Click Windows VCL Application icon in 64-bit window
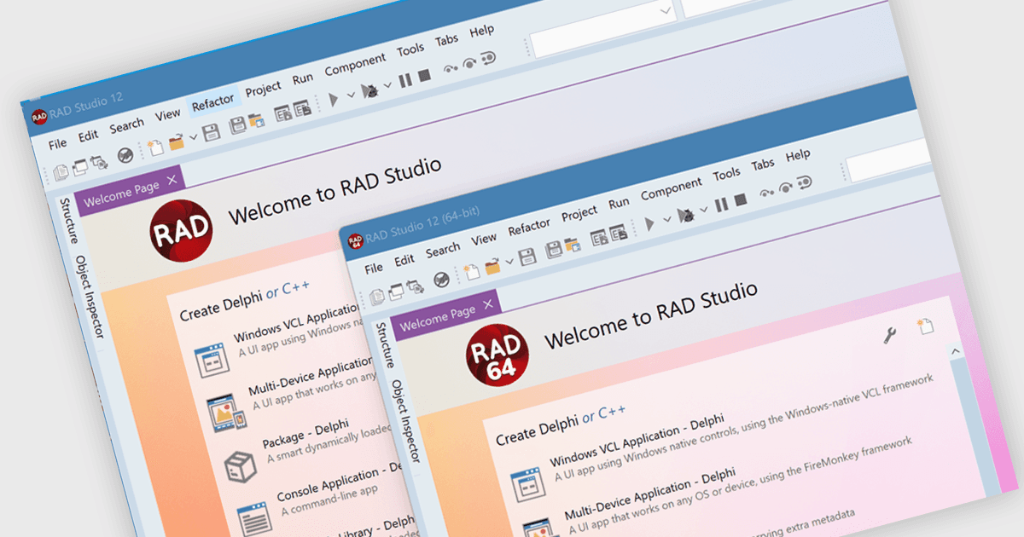This screenshot has height=537, width=1024. coord(527,486)
